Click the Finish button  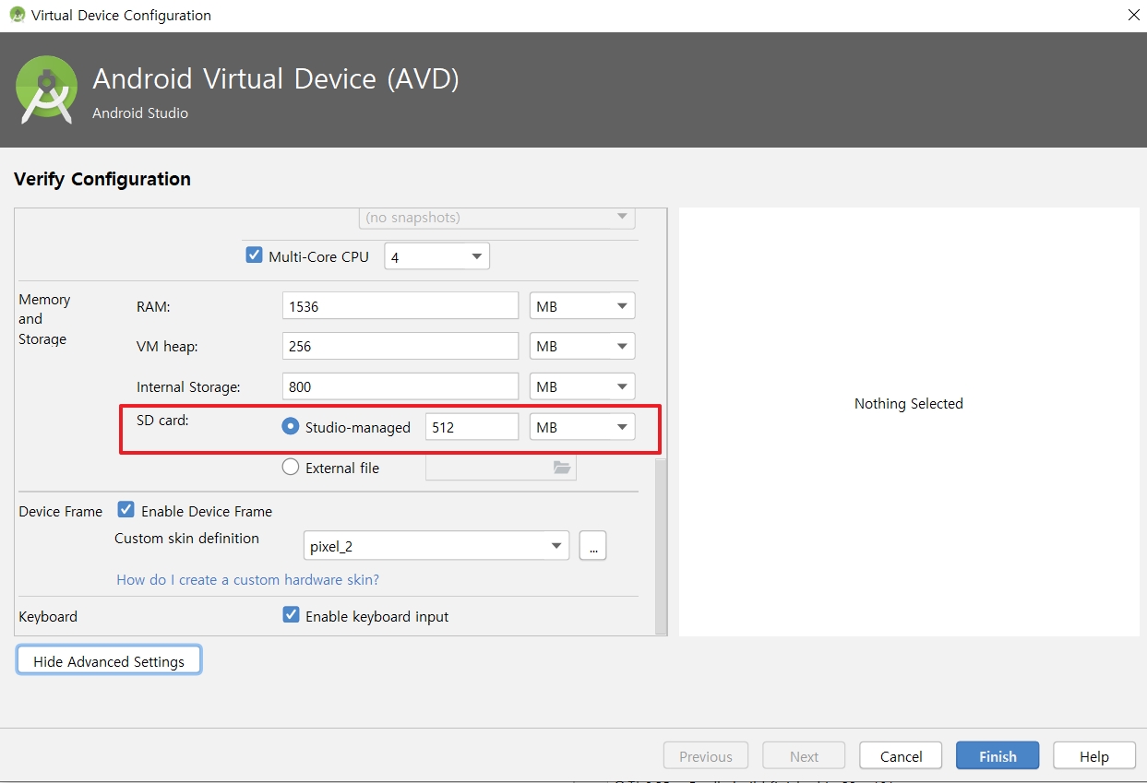pyautogui.click(x=998, y=756)
